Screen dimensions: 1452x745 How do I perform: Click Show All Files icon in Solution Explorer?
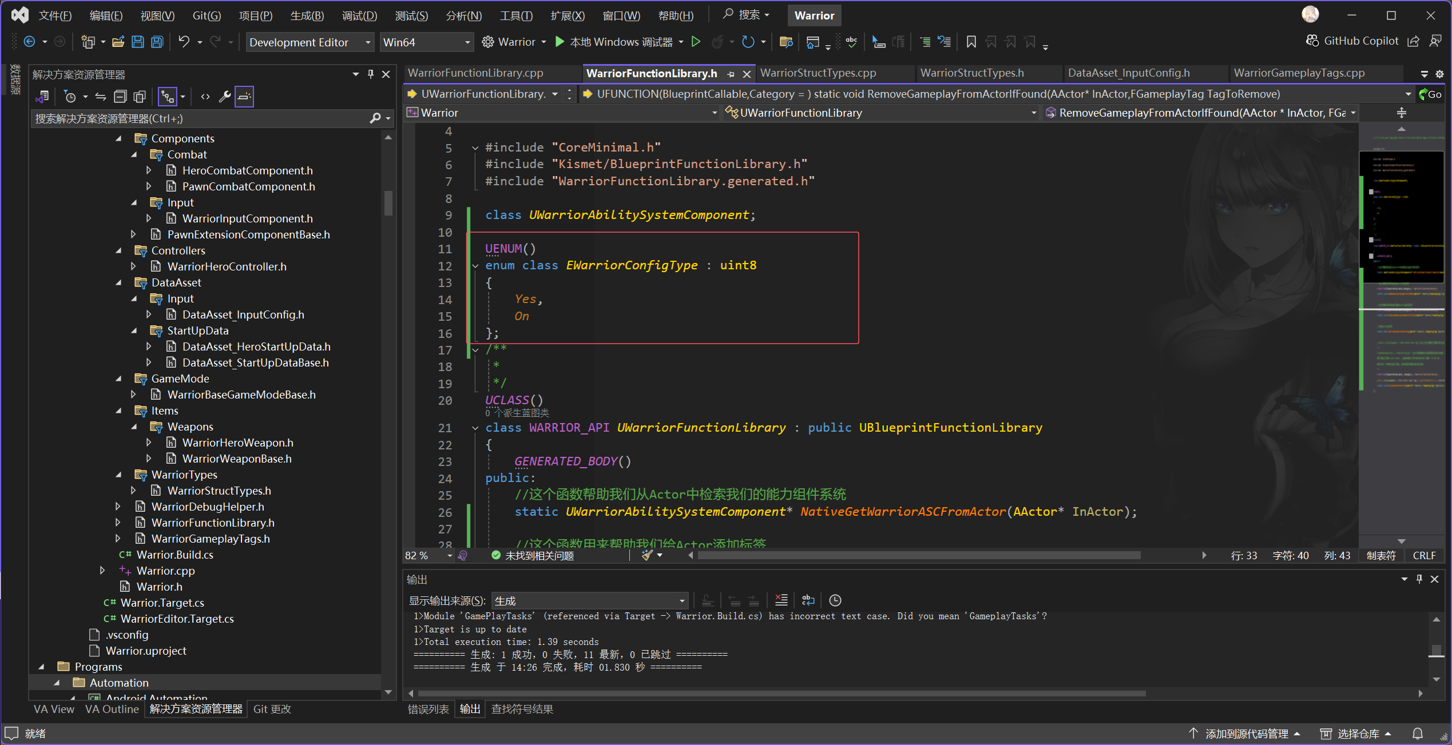[140, 97]
